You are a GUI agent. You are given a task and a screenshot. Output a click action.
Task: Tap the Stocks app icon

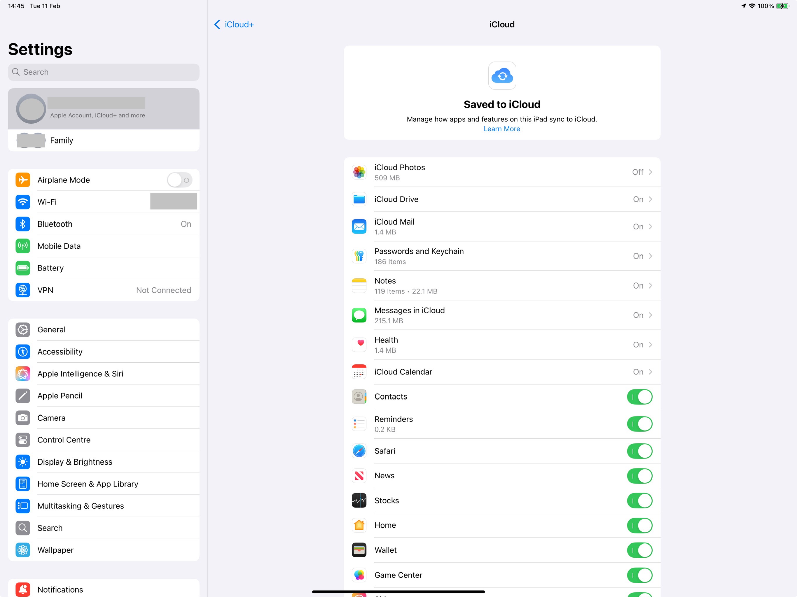click(359, 501)
